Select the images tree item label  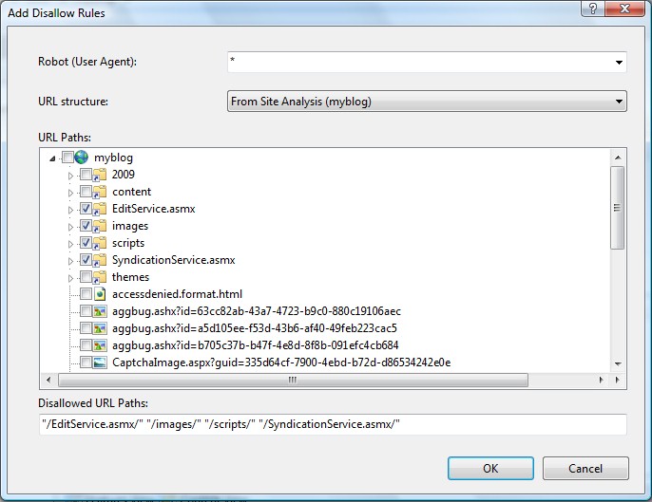(130, 226)
